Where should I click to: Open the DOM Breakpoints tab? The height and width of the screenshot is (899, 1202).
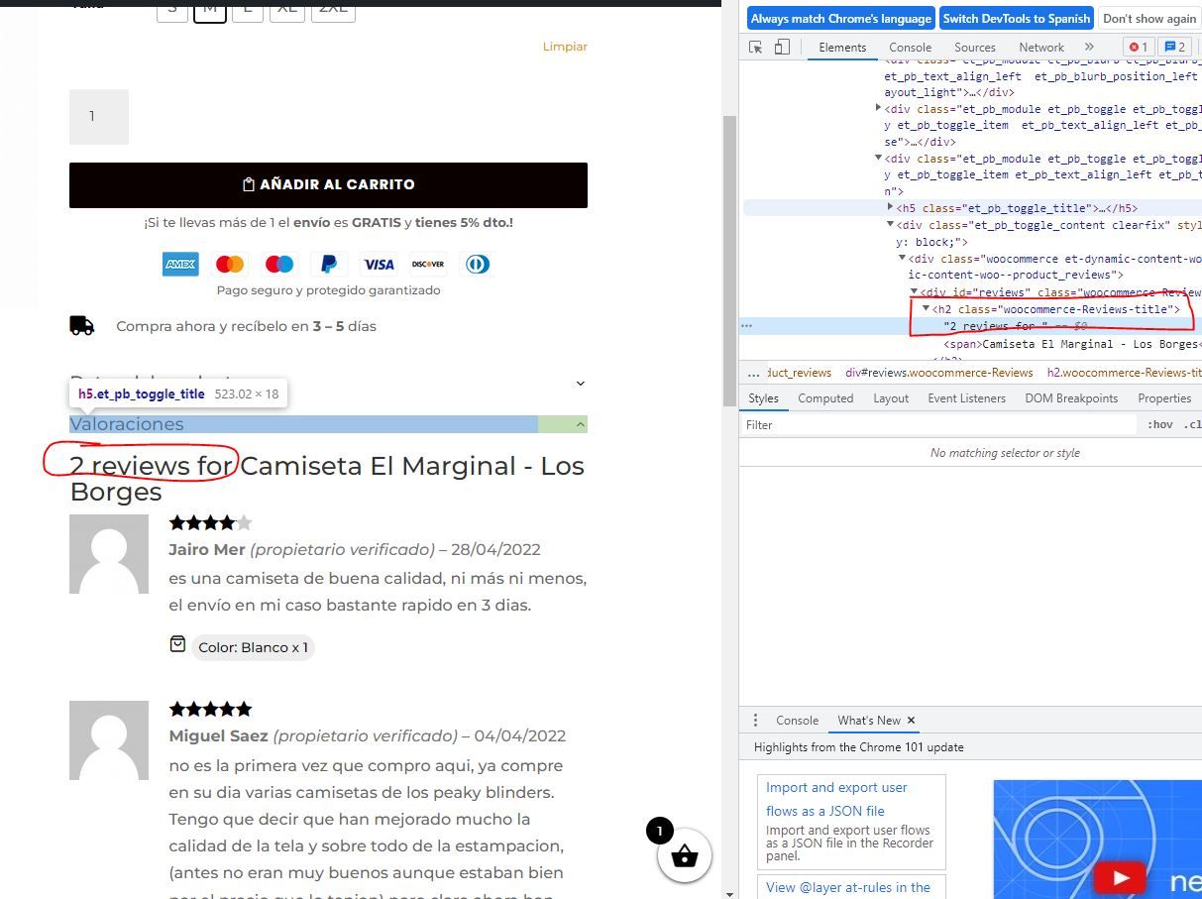[x=1071, y=398]
